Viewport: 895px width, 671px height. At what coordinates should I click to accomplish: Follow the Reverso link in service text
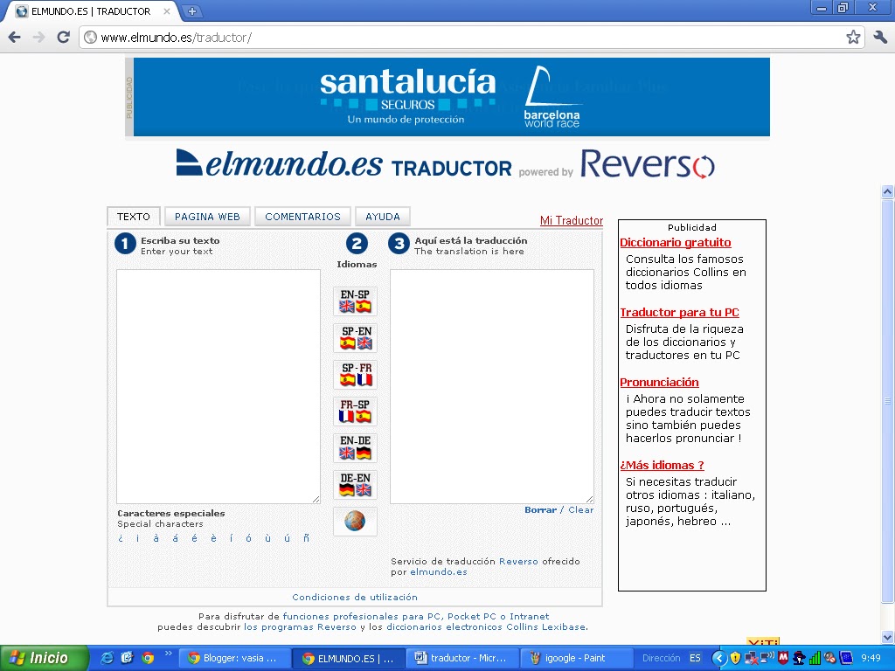(x=518, y=562)
